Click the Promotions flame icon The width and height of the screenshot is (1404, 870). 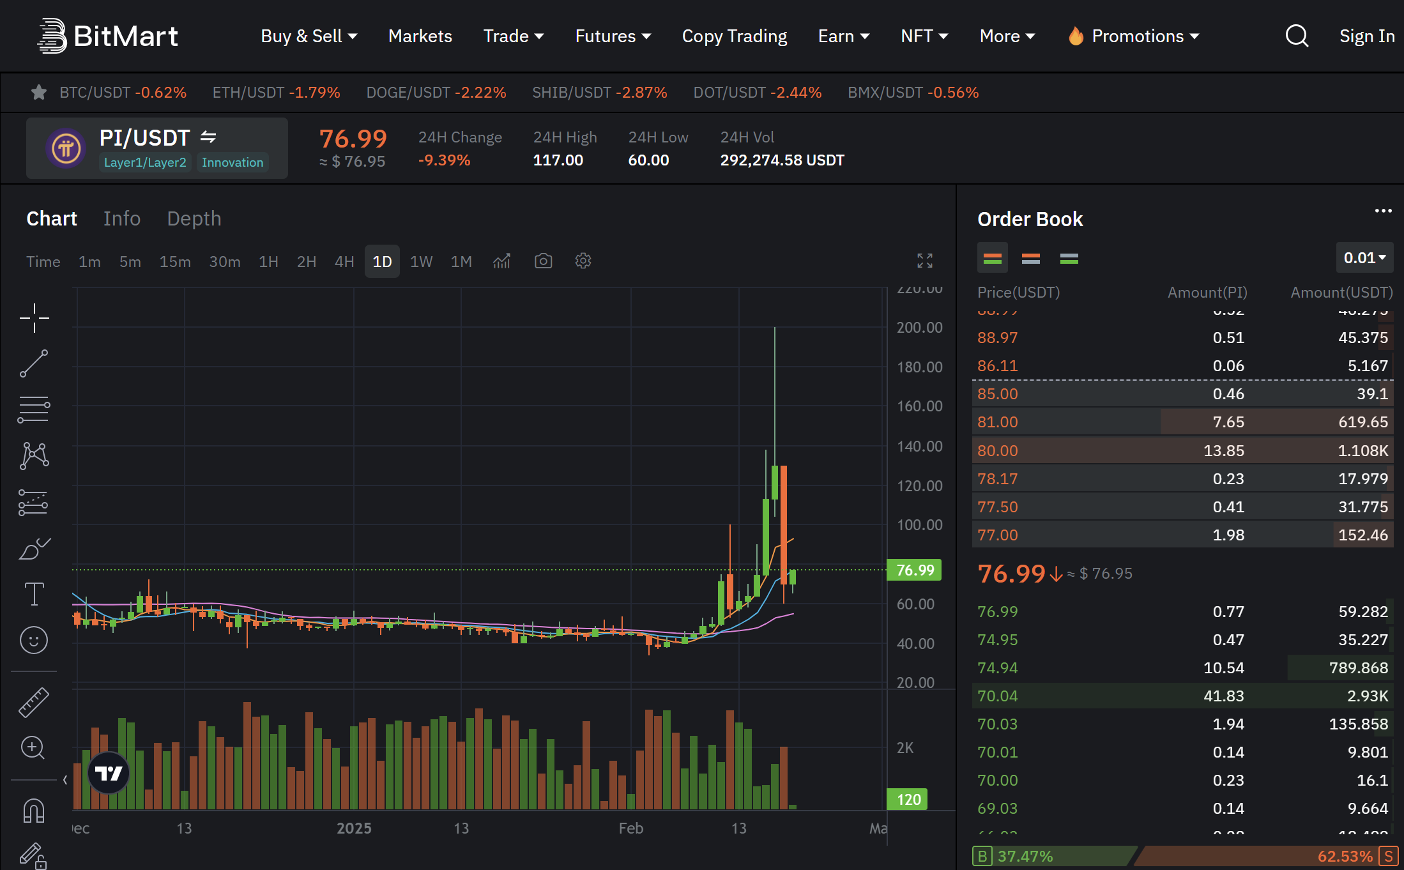[x=1076, y=36]
